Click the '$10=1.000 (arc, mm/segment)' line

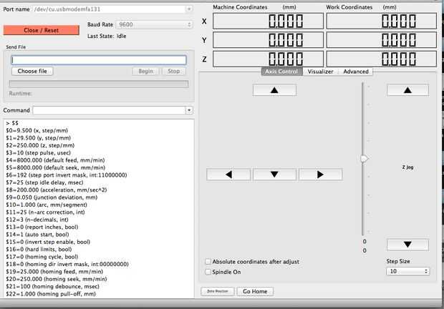tap(47, 205)
